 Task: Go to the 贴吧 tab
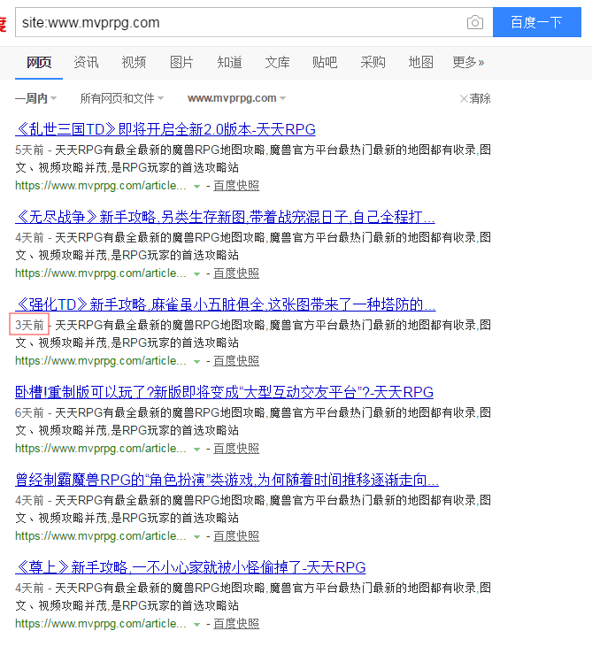pos(325,63)
